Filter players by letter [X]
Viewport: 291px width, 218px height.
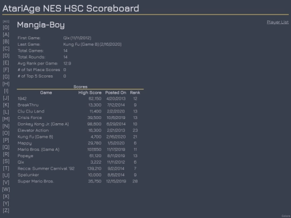[x=6, y=196]
